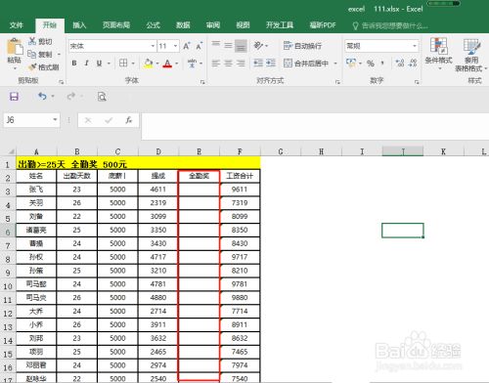Switch to the Page Layout tab

pos(116,25)
